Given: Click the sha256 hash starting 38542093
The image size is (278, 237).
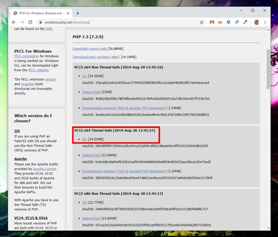Looking at the screenshot, I should click(x=154, y=178).
